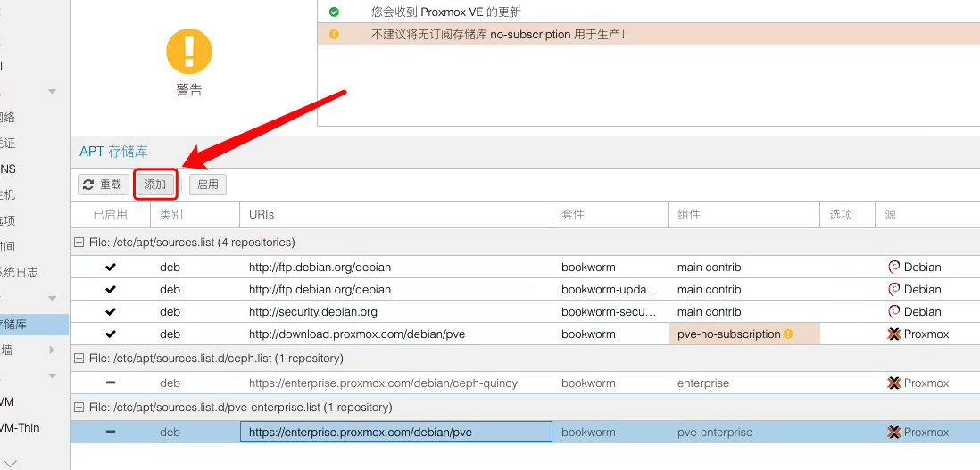980x470 pixels.
Task: Click enabled checkmark of the bookworm main contrib ftp.debian.org row
Action: [111, 268]
